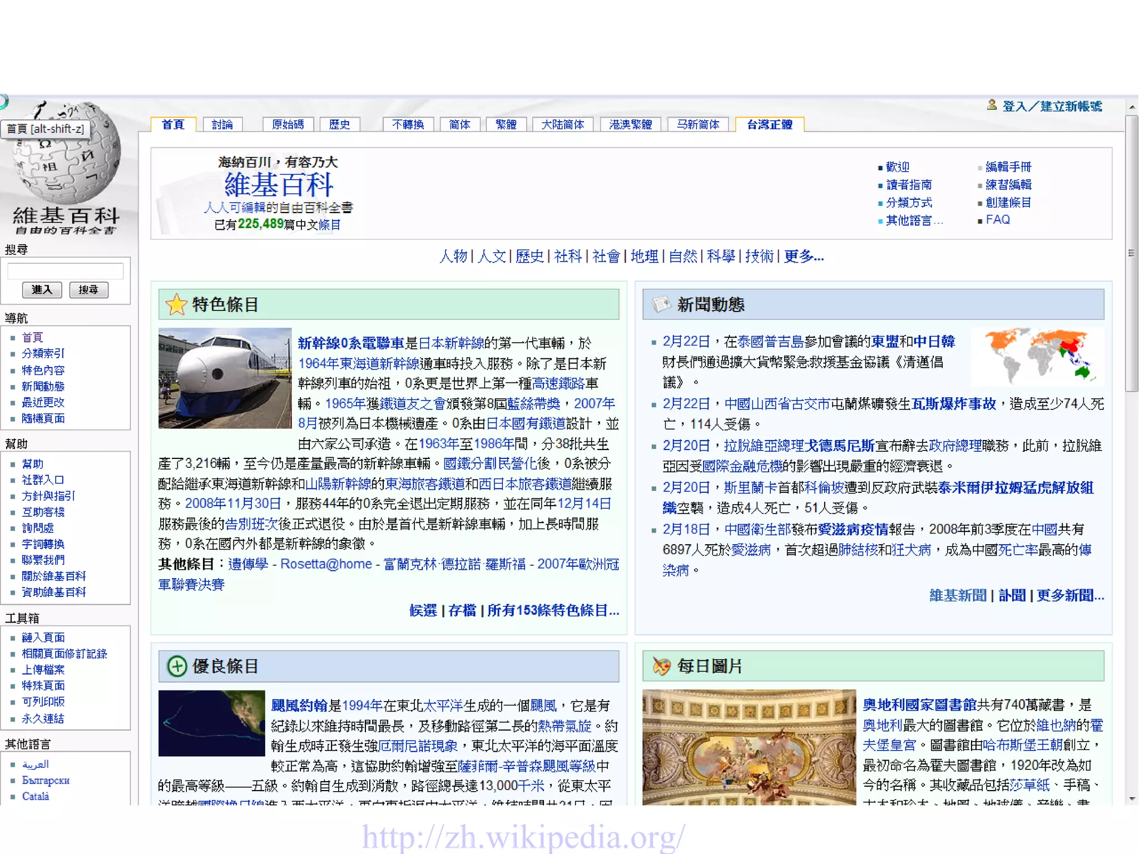
Task: Select the 简体 variant tab
Action: click(460, 125)
